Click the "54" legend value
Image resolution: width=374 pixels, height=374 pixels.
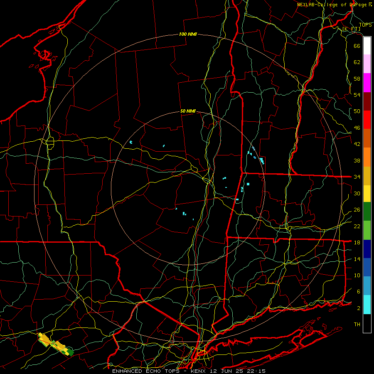click(357, 95)
